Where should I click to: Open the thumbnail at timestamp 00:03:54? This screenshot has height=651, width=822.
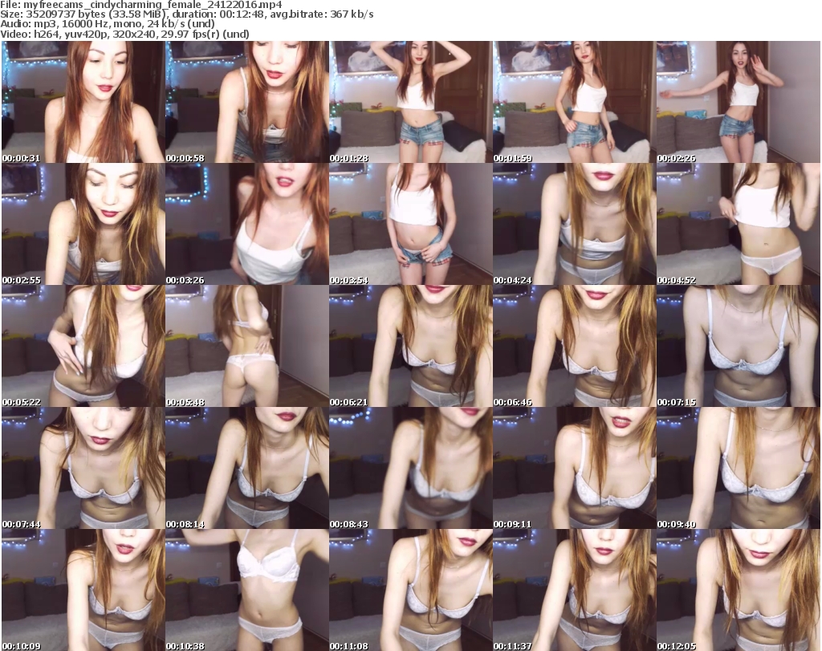[410, 224]
